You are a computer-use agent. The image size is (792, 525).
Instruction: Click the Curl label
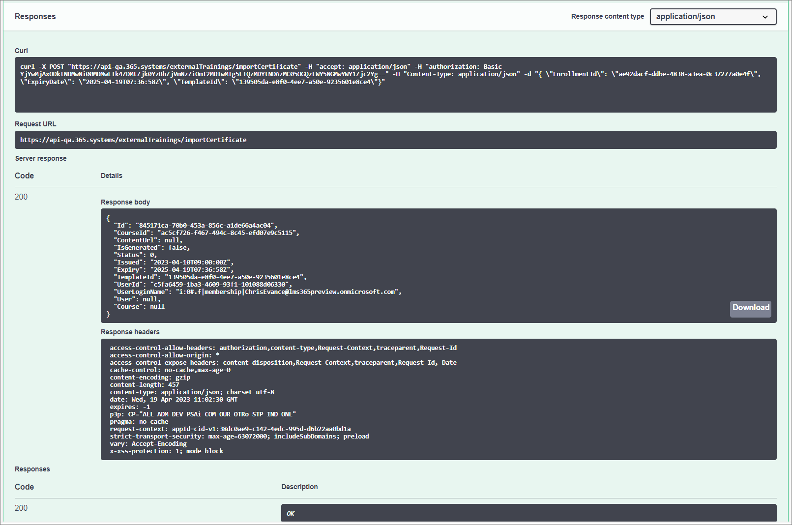click(21, 51)
